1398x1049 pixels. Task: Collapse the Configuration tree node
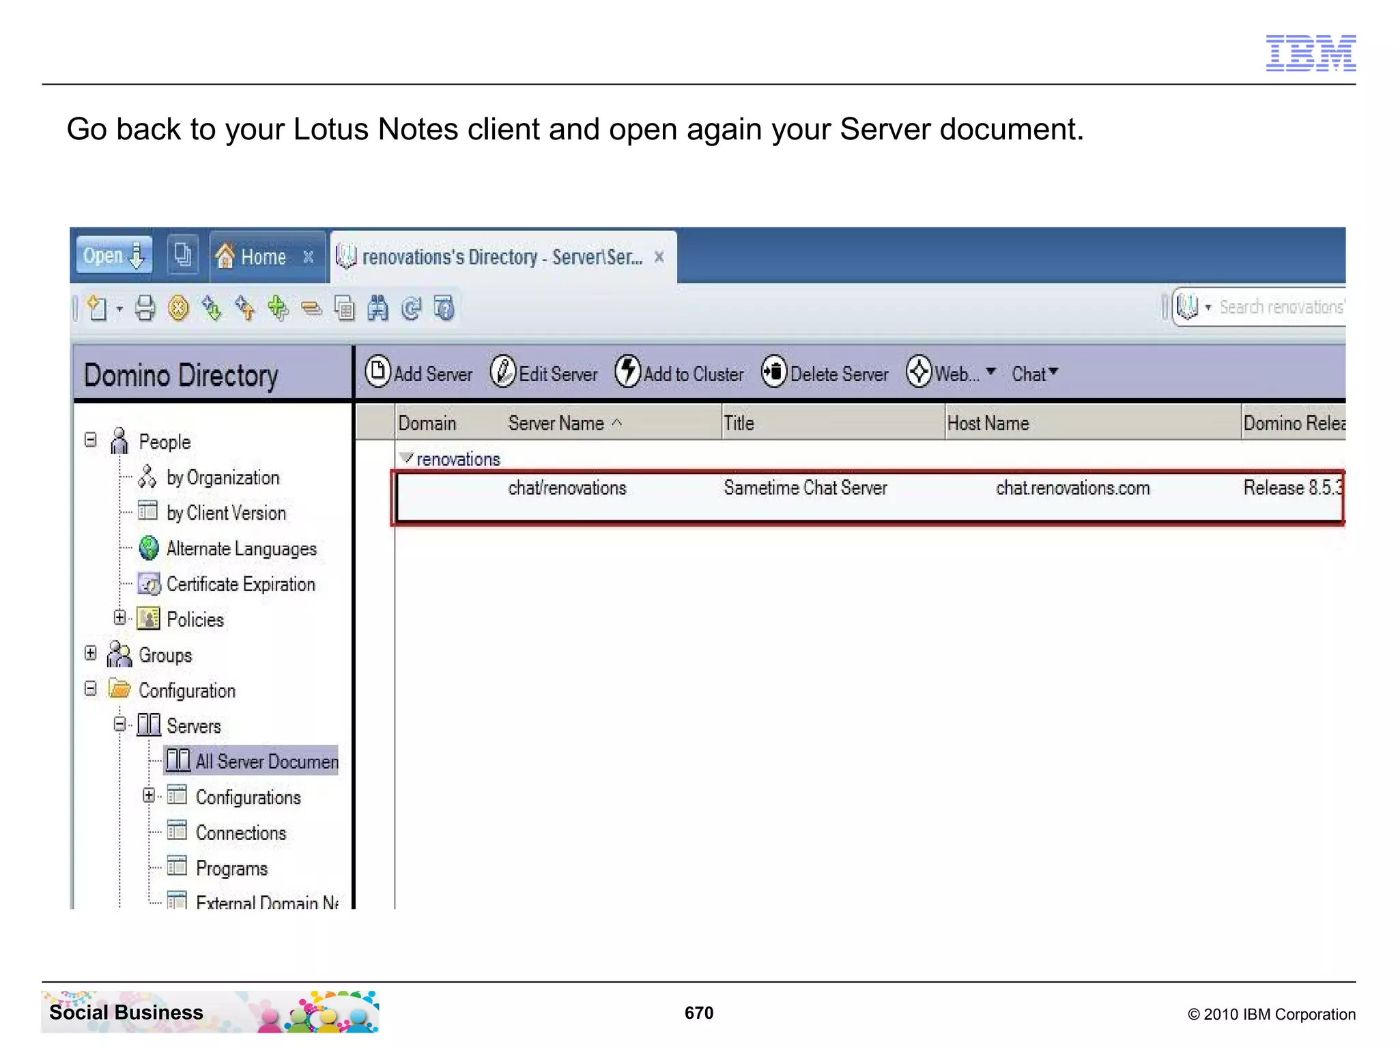click(x=91, y=689)
